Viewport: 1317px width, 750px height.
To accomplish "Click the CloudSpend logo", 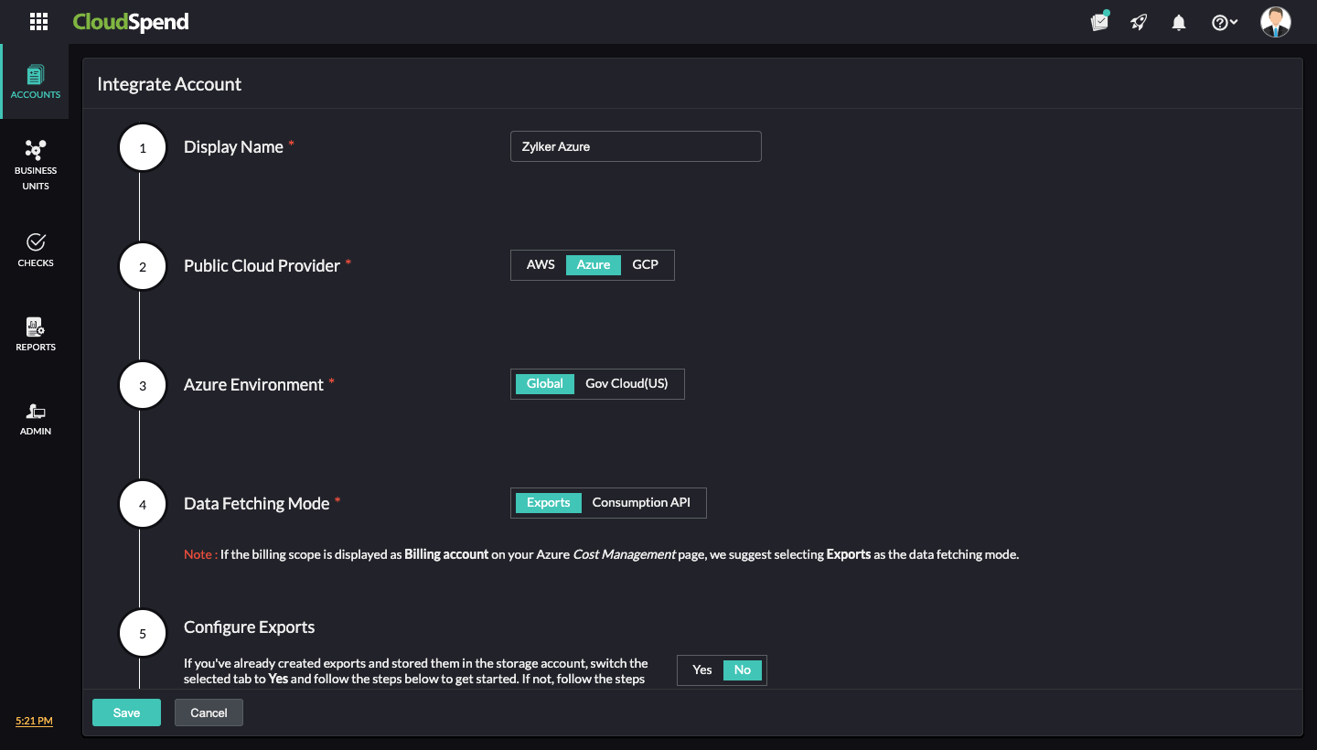I will pos(131,22).
